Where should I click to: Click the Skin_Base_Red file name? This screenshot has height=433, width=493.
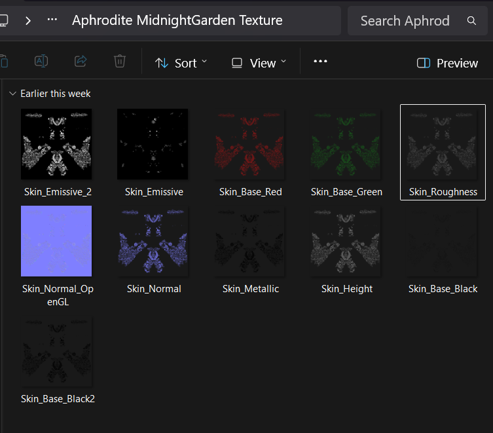(x=251, y=192)
